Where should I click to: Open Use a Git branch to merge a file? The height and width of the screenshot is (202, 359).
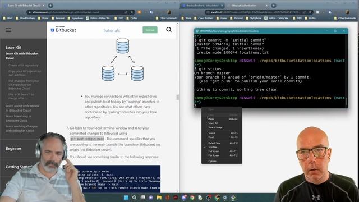click(x=21, y=96)
